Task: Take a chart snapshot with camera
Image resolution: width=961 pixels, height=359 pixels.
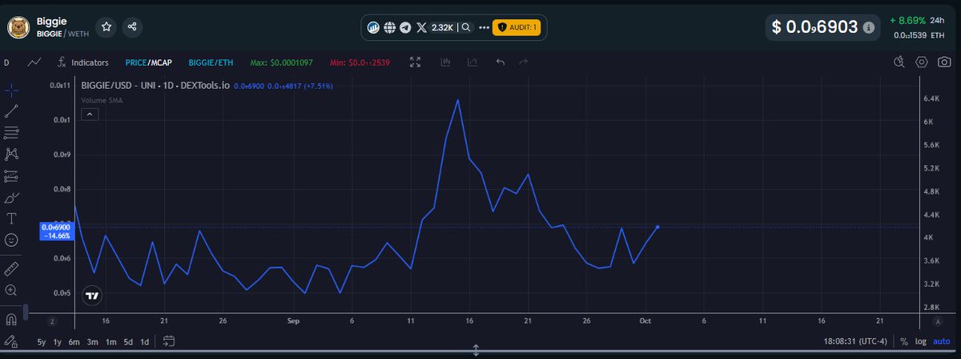Action: click(x=944, y=62)
